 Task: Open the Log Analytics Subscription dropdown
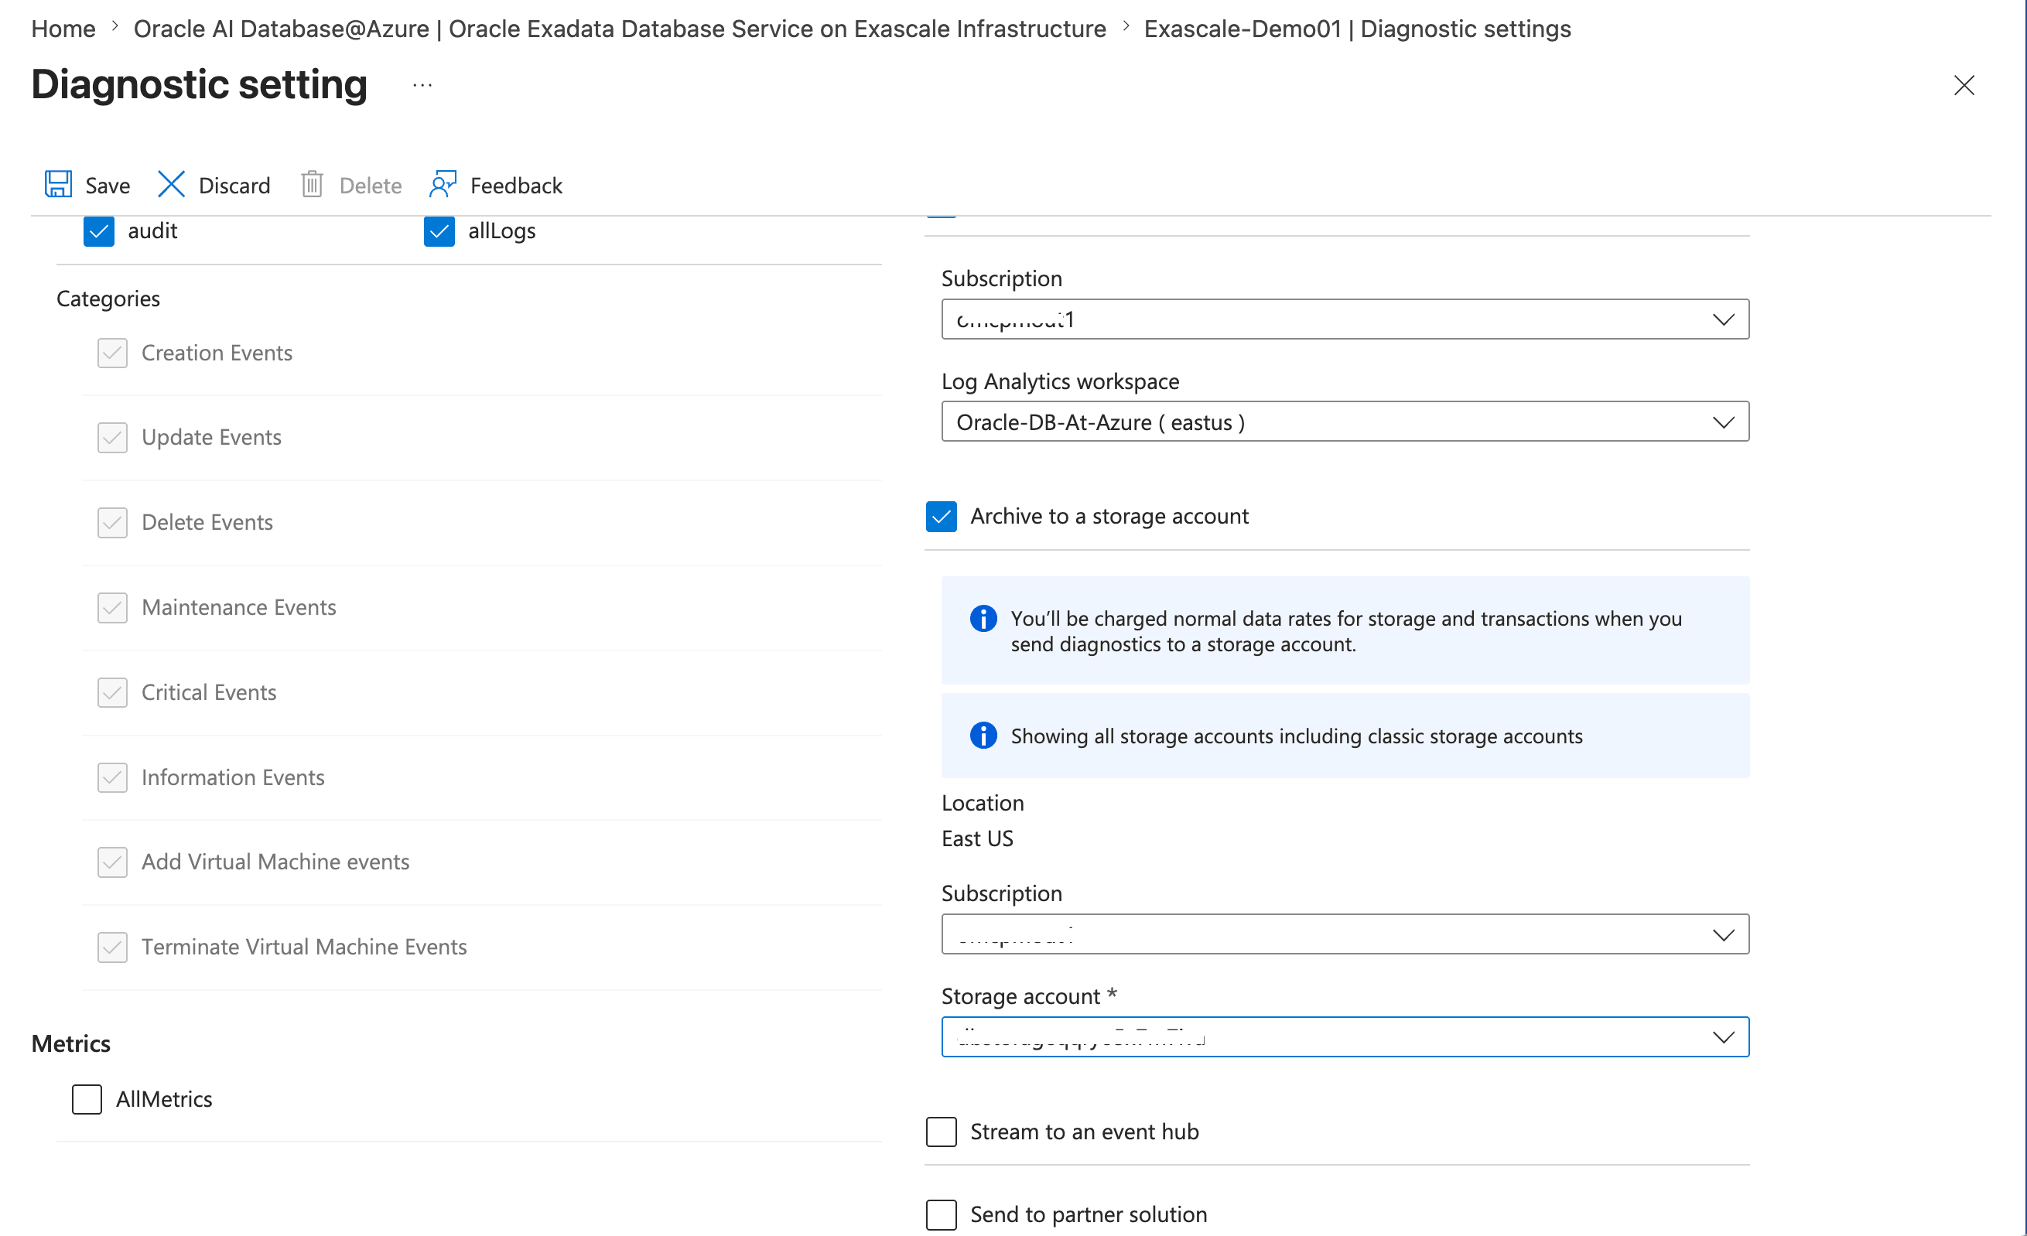[1345, 319]
